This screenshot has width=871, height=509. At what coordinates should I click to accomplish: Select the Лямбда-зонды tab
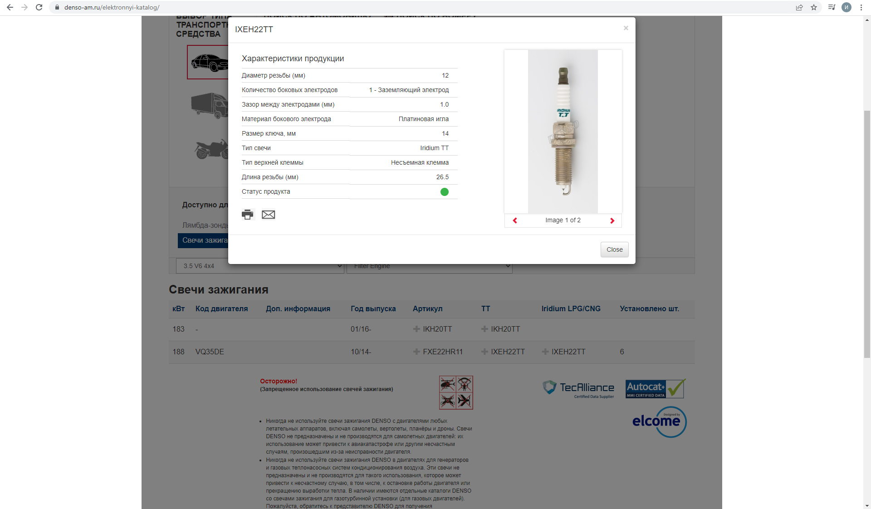coord(205,225)
